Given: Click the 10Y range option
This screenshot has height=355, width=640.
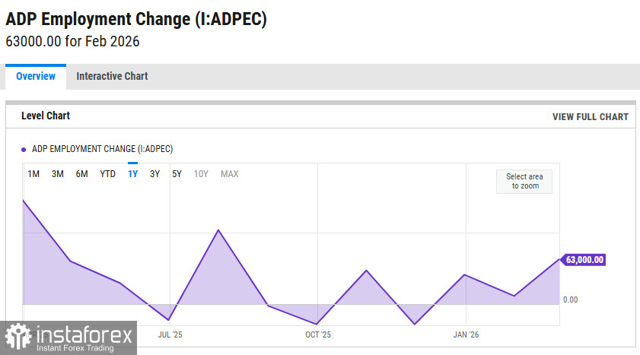Looking at the screenshot, I should coord(201,174).
